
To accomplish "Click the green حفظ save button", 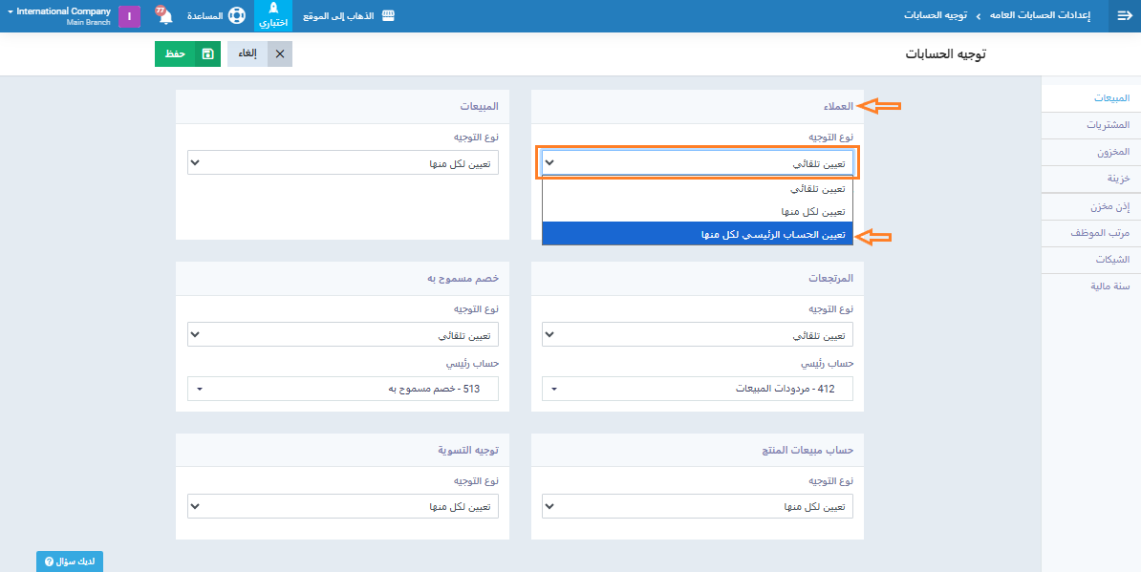I will (x=175, y=54).
